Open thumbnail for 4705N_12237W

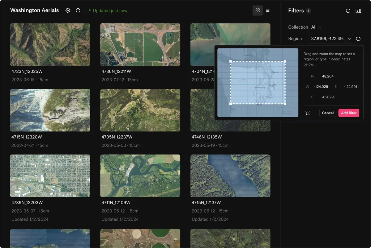pyautogui.click(x=140, y=110)
